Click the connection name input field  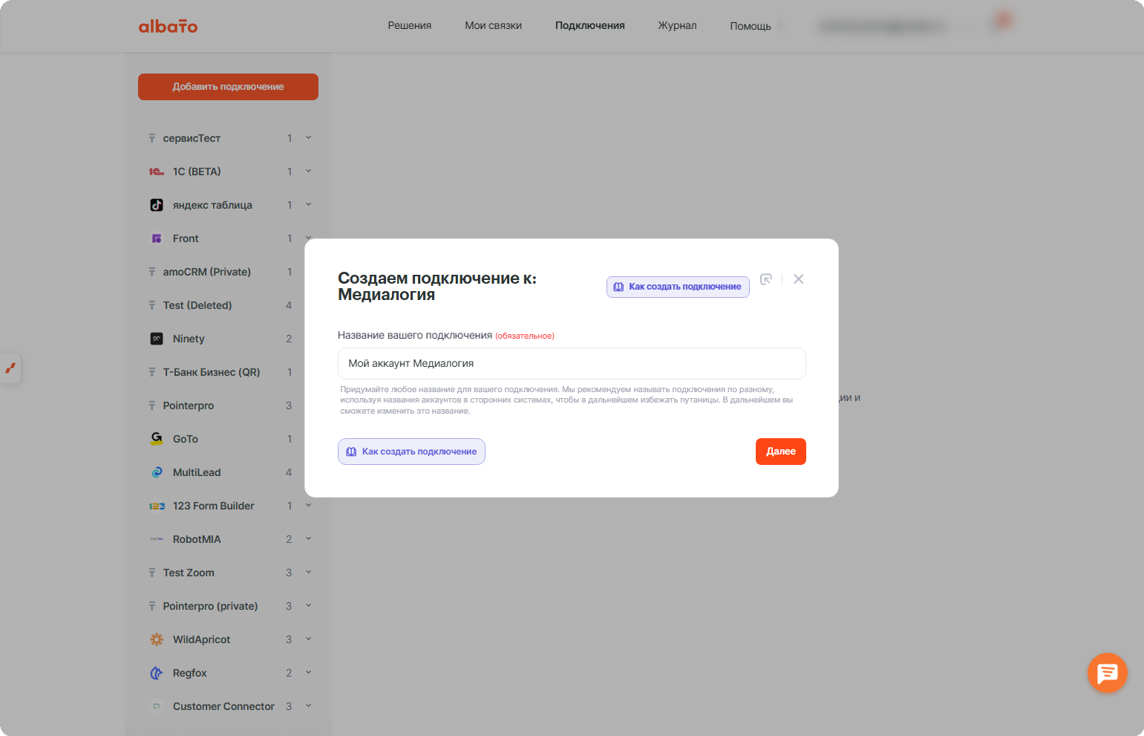[572, 364]
